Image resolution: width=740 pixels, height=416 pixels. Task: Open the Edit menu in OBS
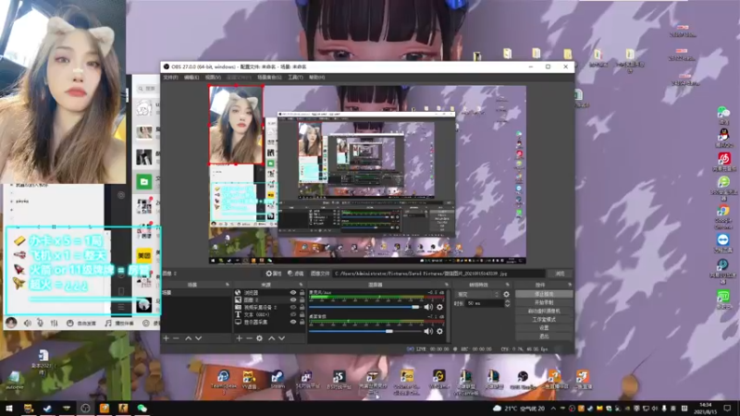pyautogui.click(x=191, y=78)
